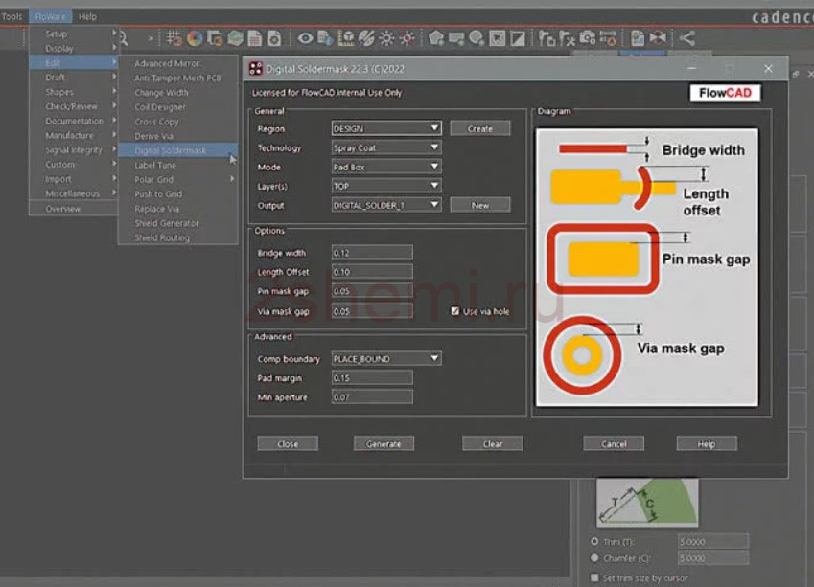Click the pentagon shape add icon
This screenshot has height=587, width=814.
pos(436,38)
